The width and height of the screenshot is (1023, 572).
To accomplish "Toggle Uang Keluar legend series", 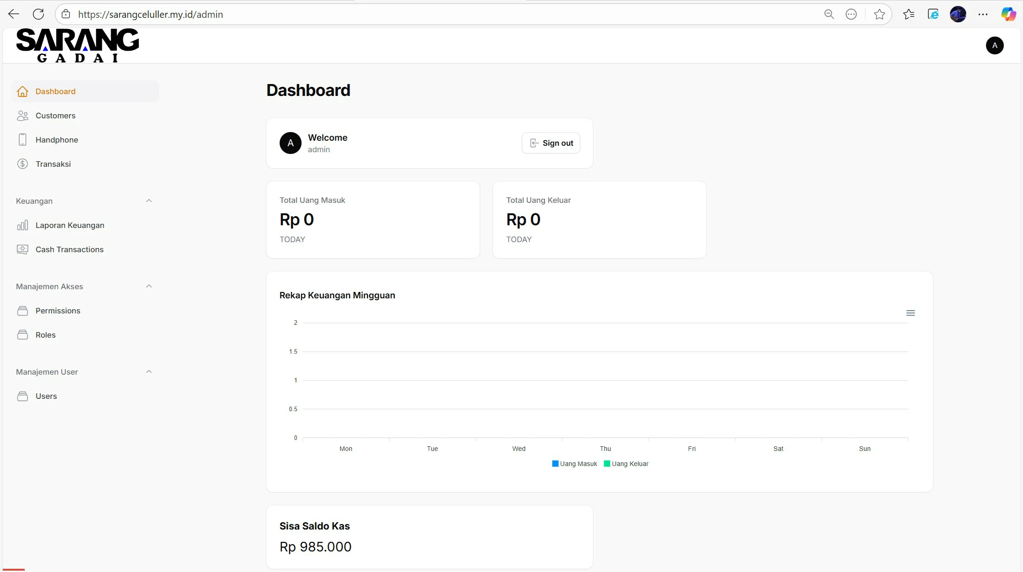I will click(630, 464).
